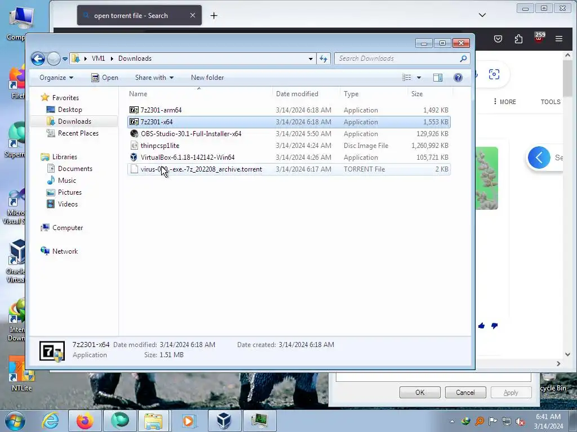Open Firefox from the taskbar
577x432 pixels.
click(85, 421)
